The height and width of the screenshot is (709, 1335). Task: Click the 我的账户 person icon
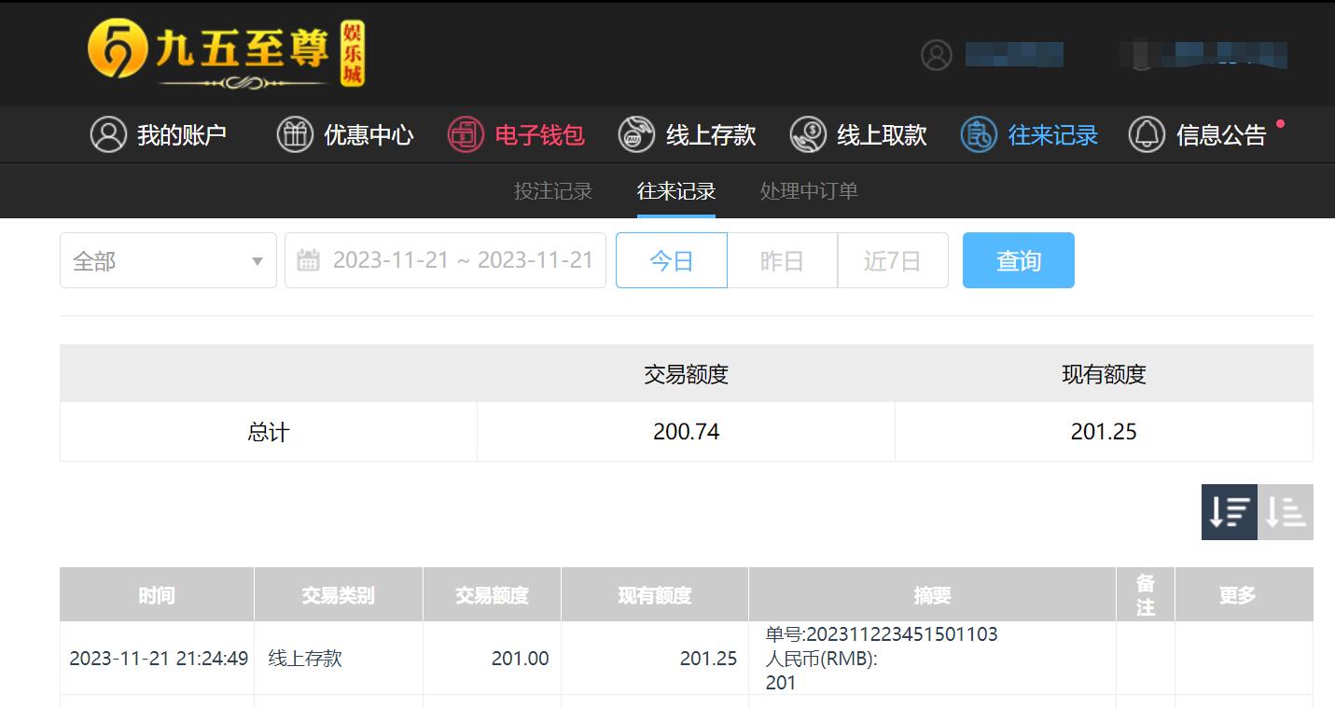tap(108, 134)
